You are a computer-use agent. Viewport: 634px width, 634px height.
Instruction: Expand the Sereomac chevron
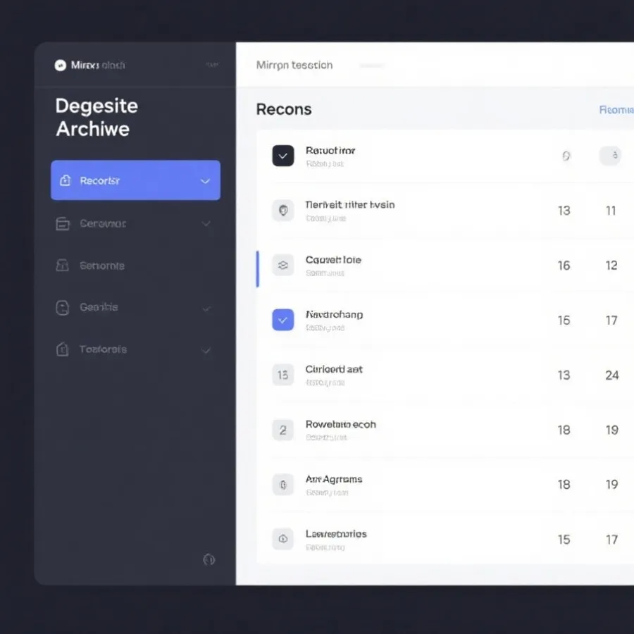pos(206,224)
